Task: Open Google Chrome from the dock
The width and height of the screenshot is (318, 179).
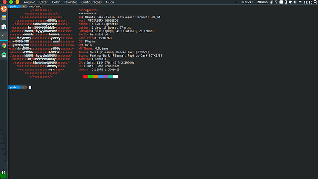Action: pyautogui.click(x=4, y=46)
